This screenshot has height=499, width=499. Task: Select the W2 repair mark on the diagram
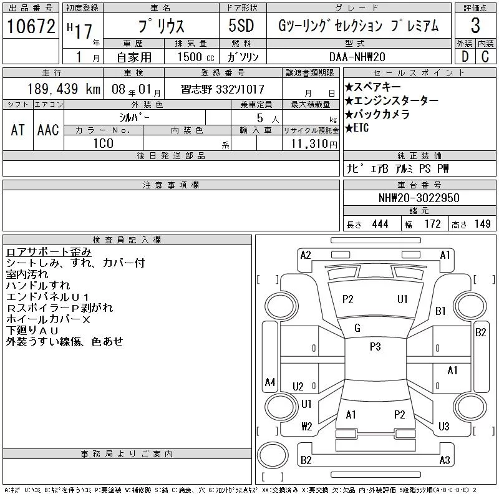[x=306, y=427]
